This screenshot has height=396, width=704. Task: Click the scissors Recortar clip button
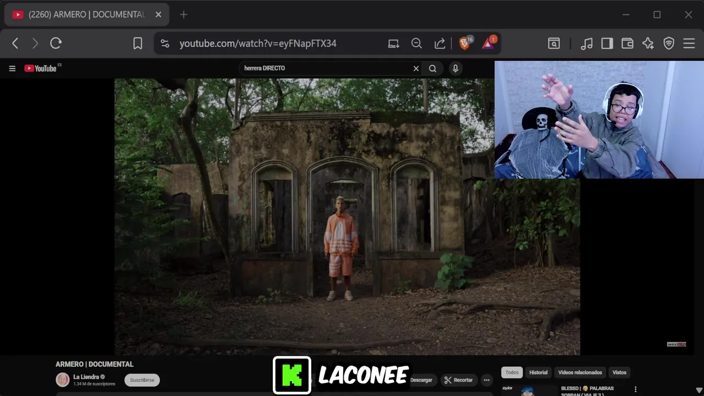tap(459, 380)
